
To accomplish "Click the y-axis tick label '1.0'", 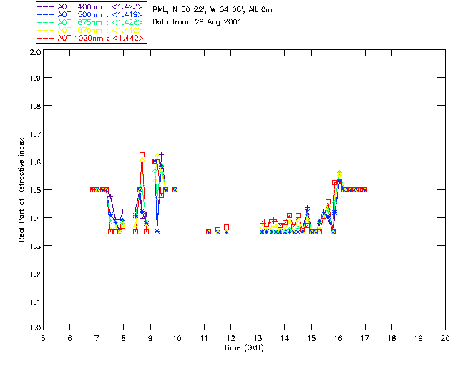I will tap(35, 327).
